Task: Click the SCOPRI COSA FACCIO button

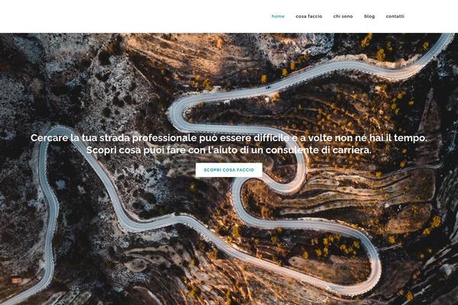Action: click(x=229, y=170)
